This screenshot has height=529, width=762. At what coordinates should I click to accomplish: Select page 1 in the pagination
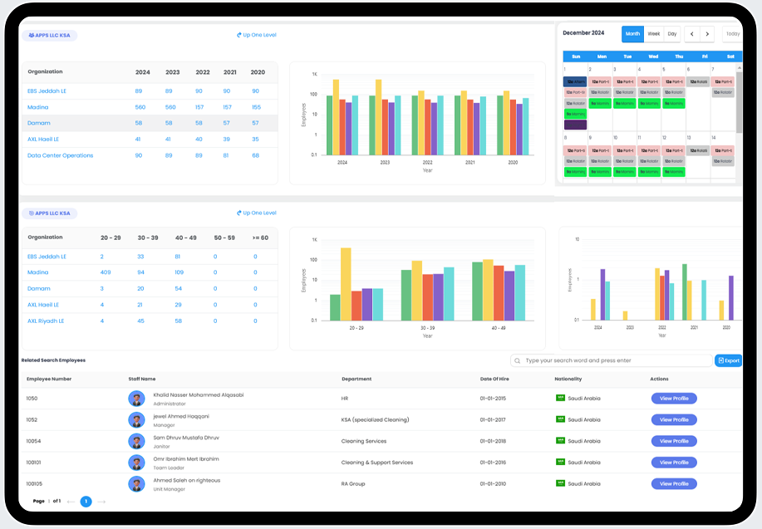pos(86,502)
